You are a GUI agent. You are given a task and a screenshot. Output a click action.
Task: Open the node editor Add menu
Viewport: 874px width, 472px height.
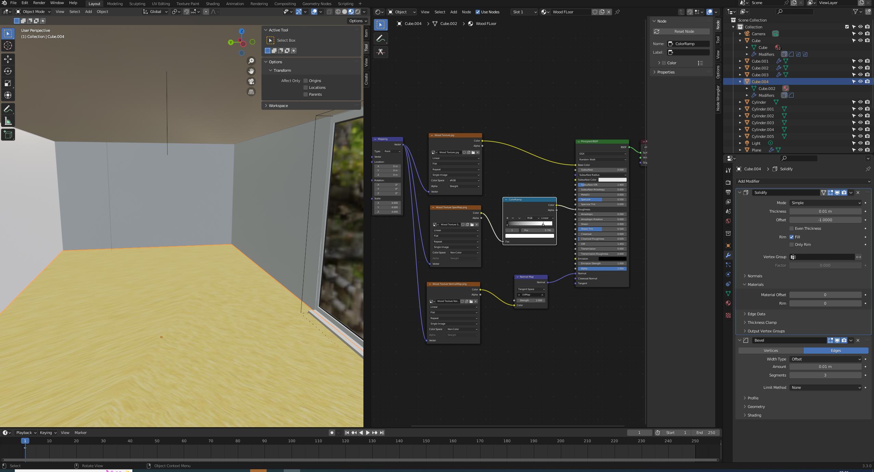point(453,12)
